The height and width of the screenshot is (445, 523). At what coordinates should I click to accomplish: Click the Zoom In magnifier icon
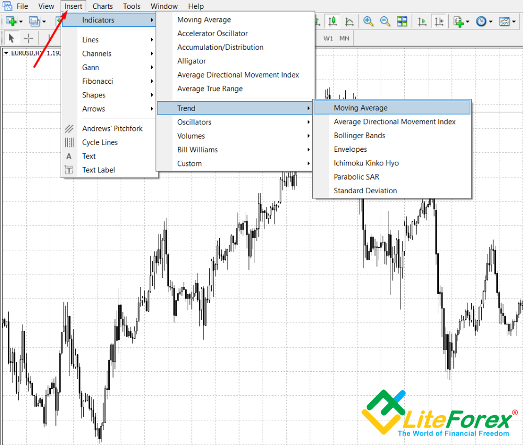[369, 21]
